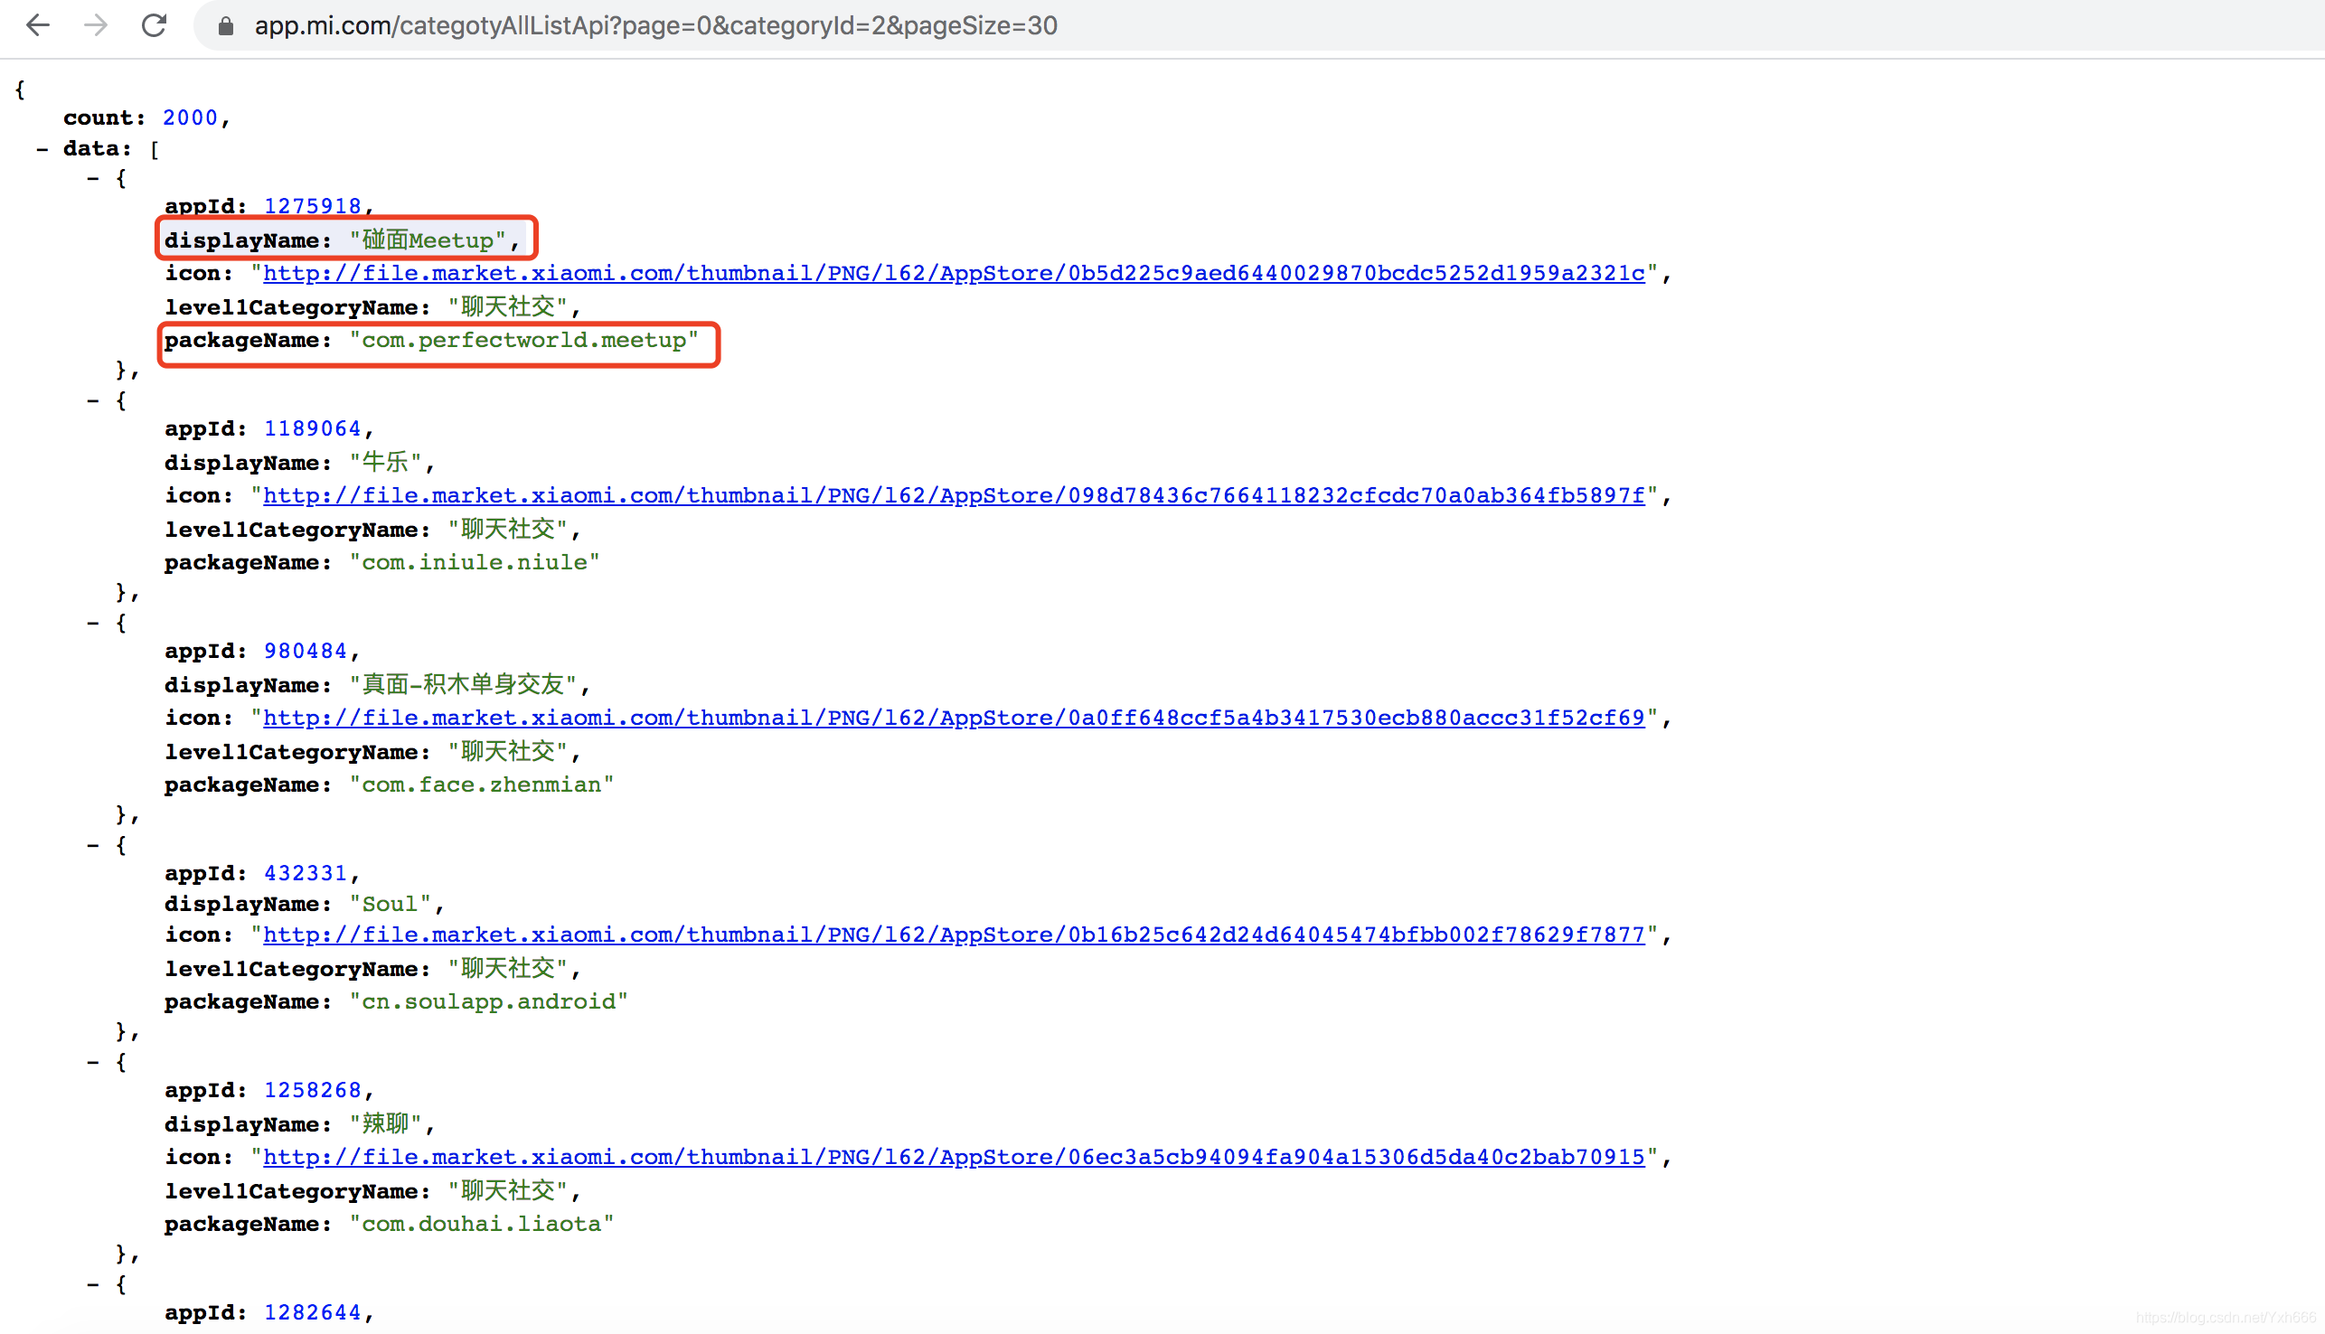The width and height of the screenshot is (2325, 1334).
Task: Click packageName "com.face.zhenmian"
Action: pos(482,785)
